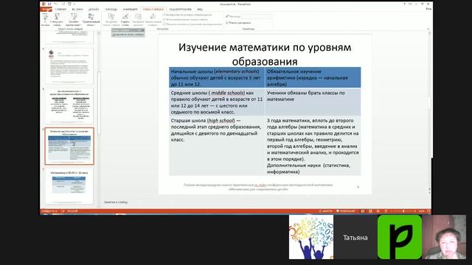This screenshot has height=265, width=472.
Task: Click table cell 'Старшая школа (high school)'
Action: click(217, 146)
